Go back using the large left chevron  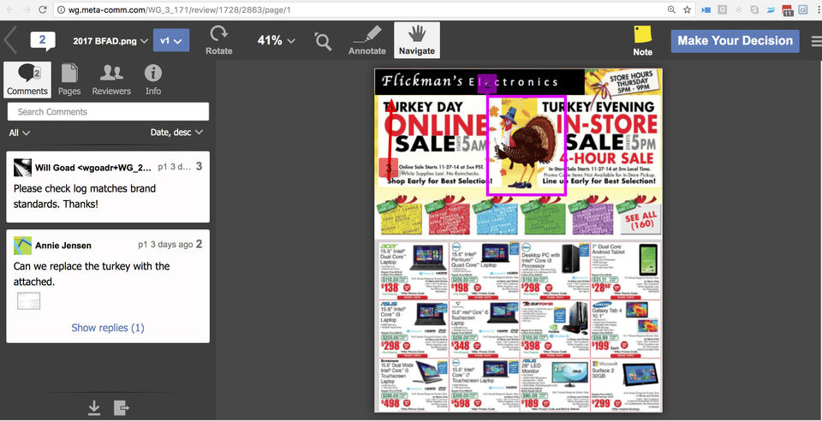click(10, 40)
